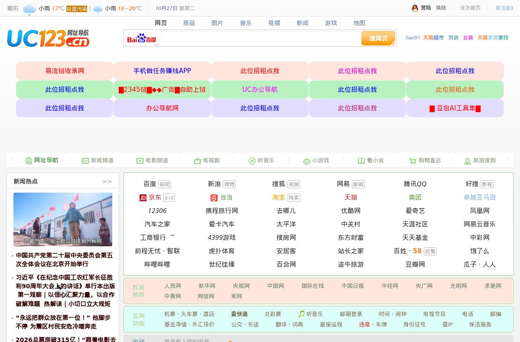Click the 电视剧 TV icon

(198, 161)
